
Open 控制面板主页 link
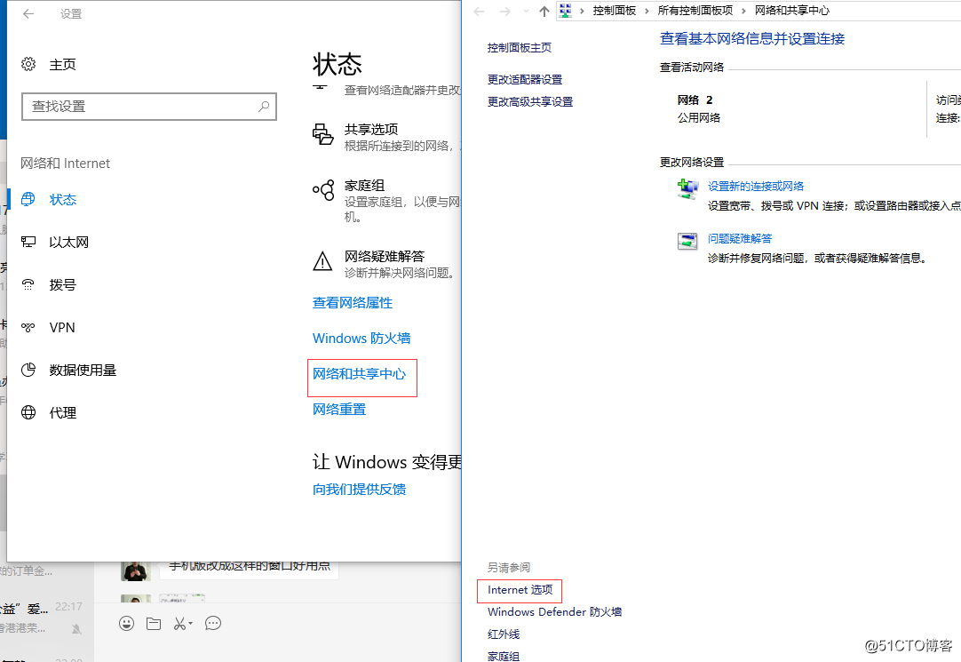[519, 48]
